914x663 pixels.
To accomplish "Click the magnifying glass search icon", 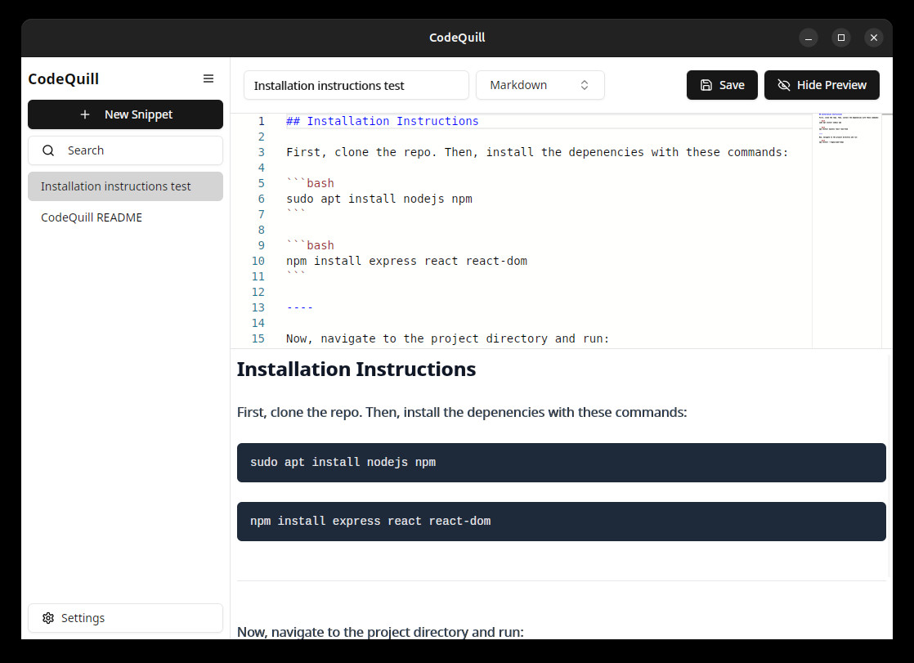I will (x=48, y=150).
